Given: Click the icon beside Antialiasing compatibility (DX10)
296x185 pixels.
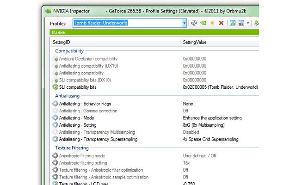Looking at the screenshot, I should tap(55, 66).
